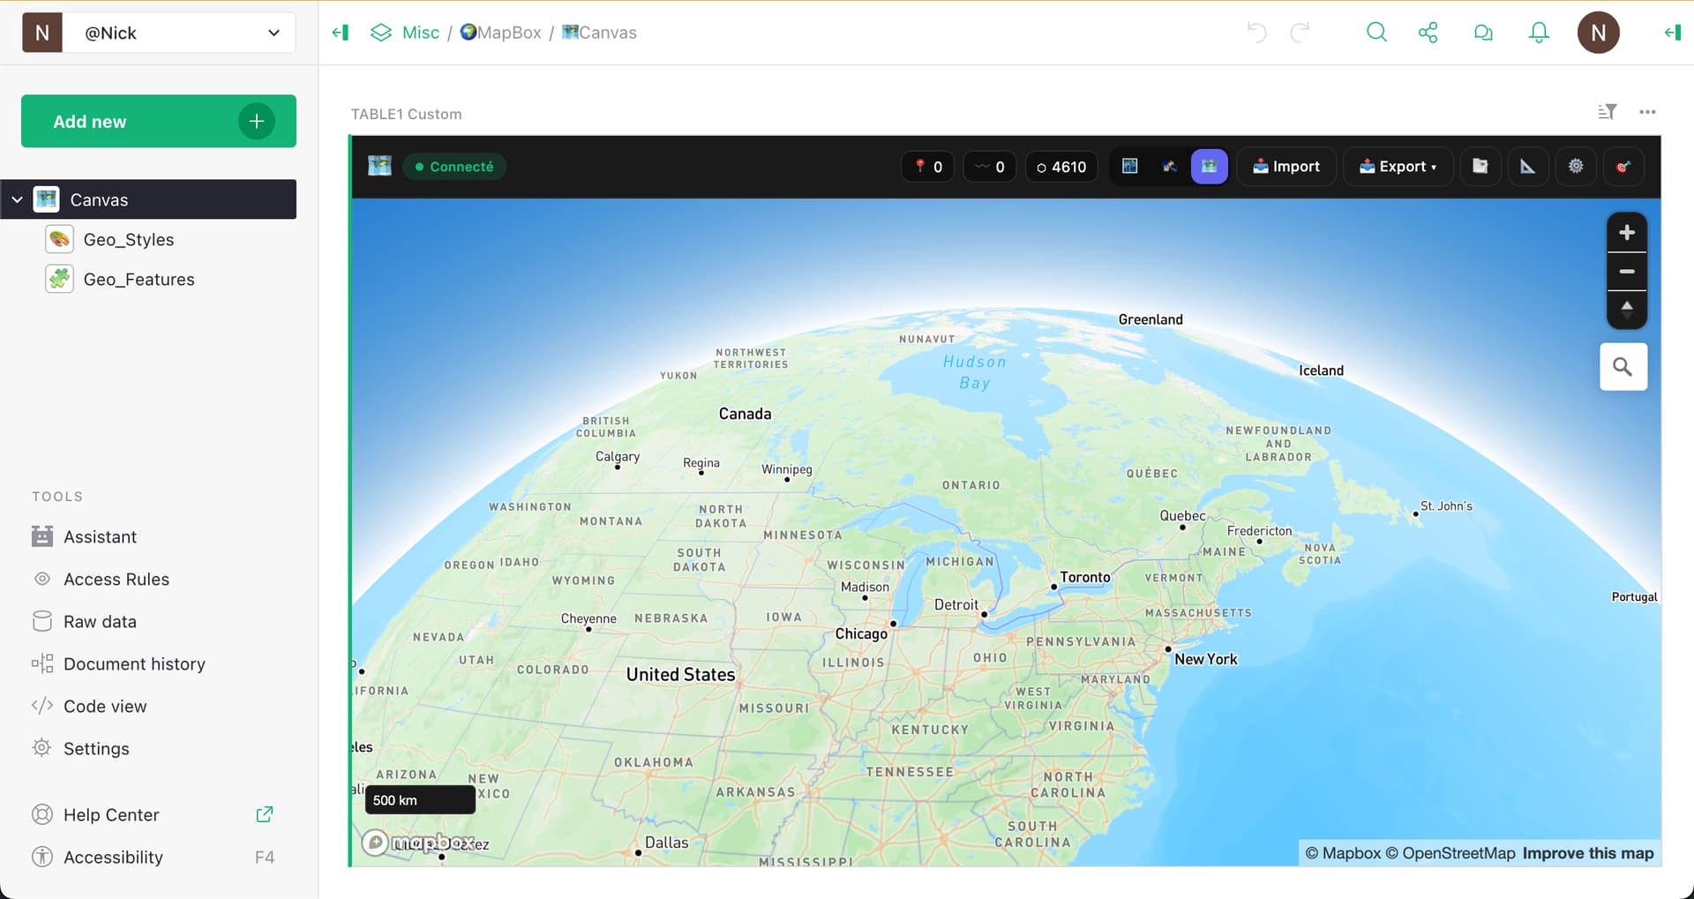
Task: Open the map settings gear
Action: coord(1576,167)
